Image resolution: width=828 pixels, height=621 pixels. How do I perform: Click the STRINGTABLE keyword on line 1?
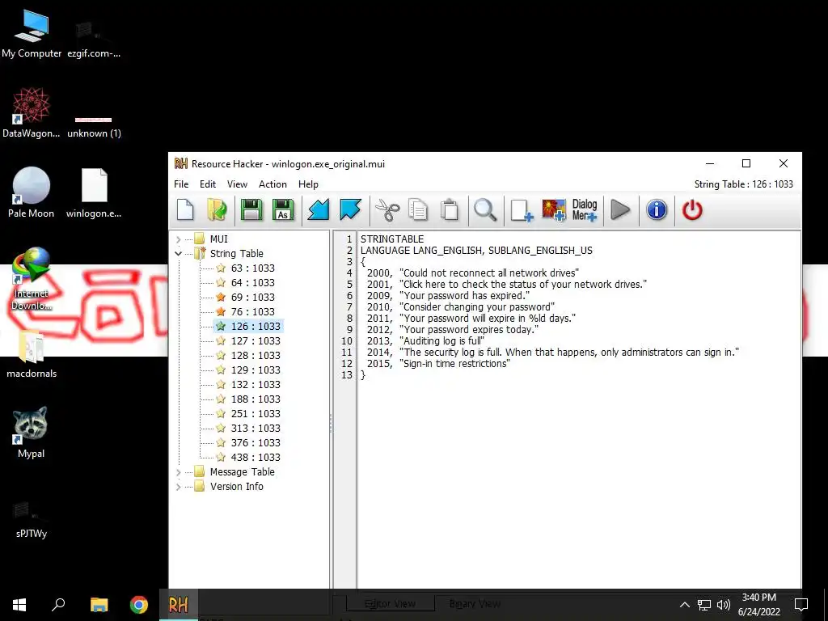(x=392, y=239)
